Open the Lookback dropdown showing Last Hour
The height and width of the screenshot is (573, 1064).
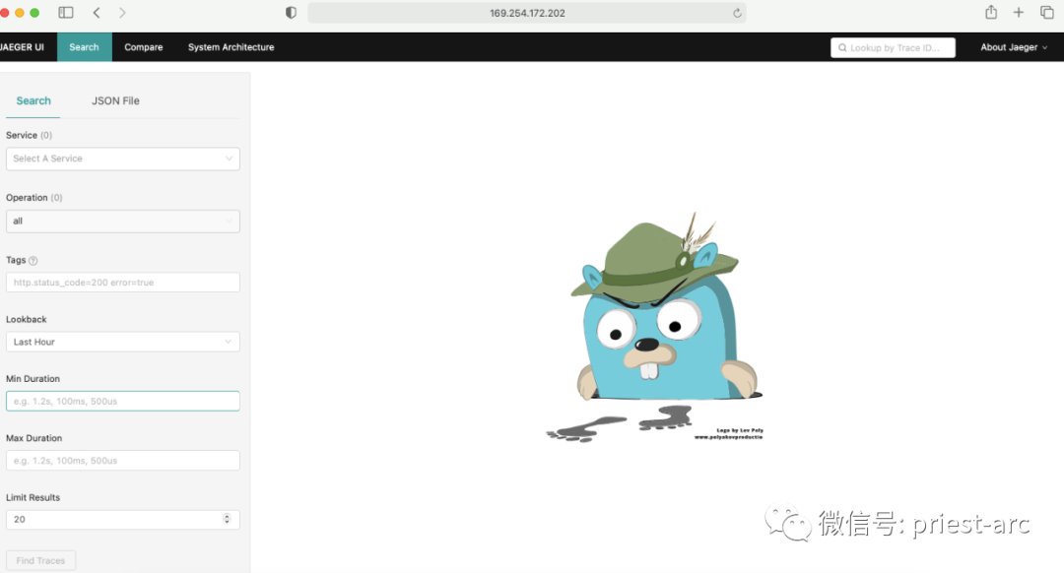coord(123,342)
